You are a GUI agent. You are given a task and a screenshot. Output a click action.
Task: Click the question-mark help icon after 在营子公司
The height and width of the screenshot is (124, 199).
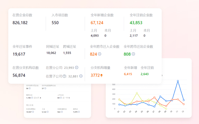[x=65, y=76]
